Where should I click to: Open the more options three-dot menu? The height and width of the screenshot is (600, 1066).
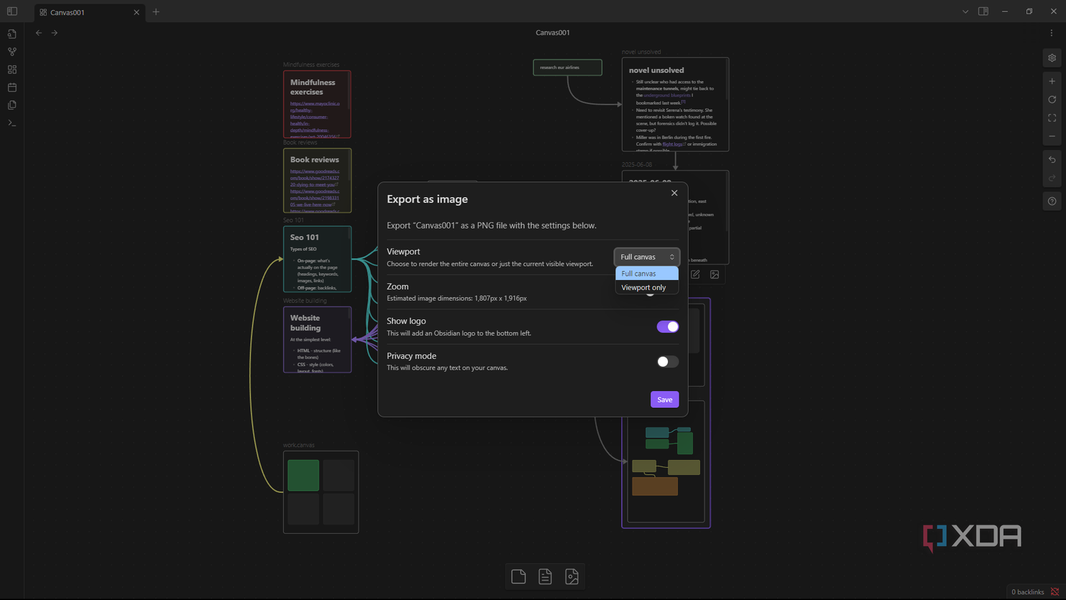(1052, 33)
